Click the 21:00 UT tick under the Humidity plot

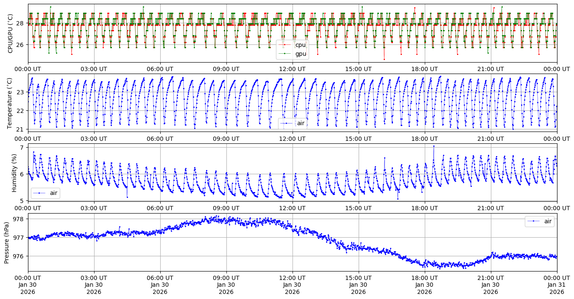coord(491,208)
